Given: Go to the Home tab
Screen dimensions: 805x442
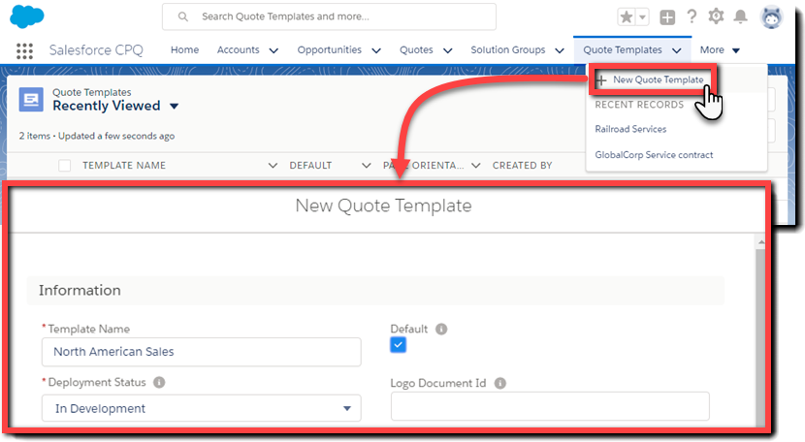Looking at the screenshot, I should 184,50.
